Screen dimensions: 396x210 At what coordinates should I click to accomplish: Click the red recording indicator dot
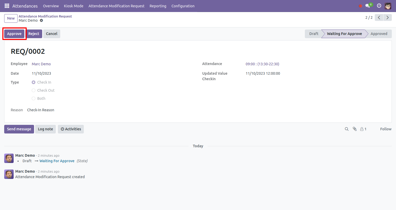[360, 6]
